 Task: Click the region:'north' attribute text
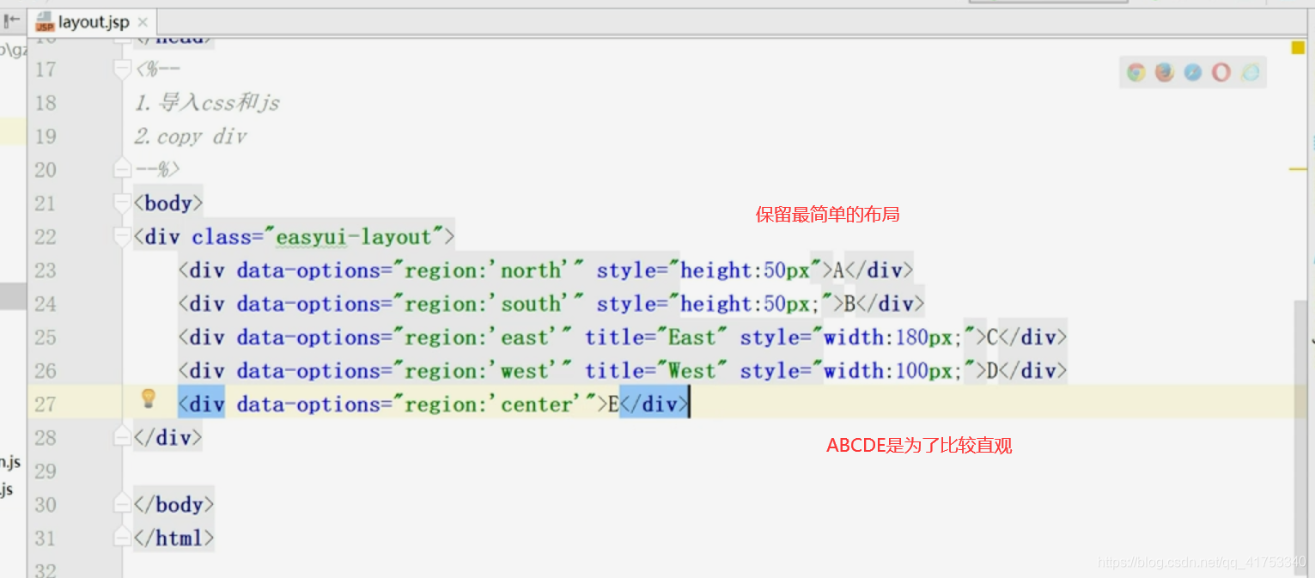484,271
